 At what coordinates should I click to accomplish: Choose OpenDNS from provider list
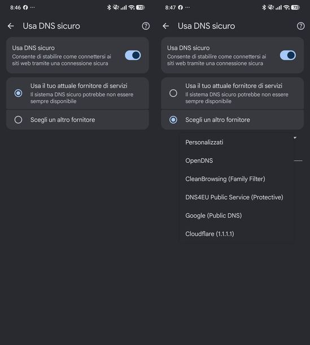237,161
